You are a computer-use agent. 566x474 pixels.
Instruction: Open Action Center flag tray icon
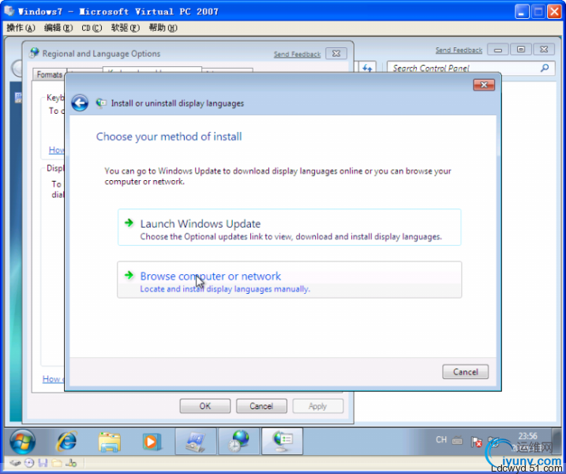click(x=477, y=441)
